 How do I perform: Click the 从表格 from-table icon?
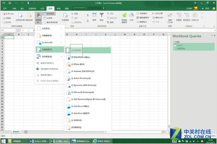pos(45,18)
